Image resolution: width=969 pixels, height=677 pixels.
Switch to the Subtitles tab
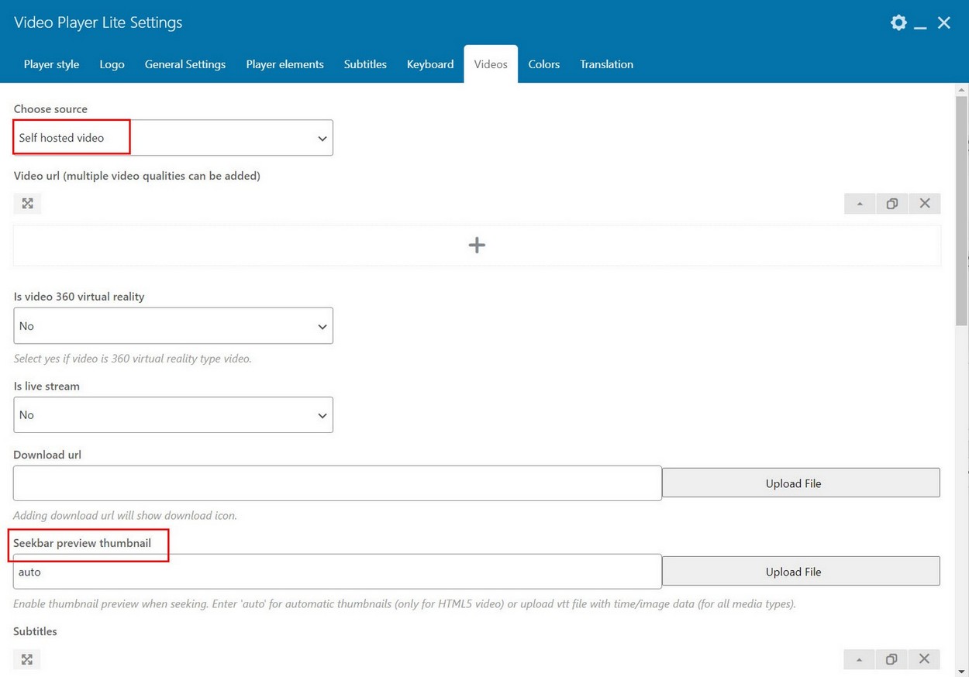(x=365, y=64)
